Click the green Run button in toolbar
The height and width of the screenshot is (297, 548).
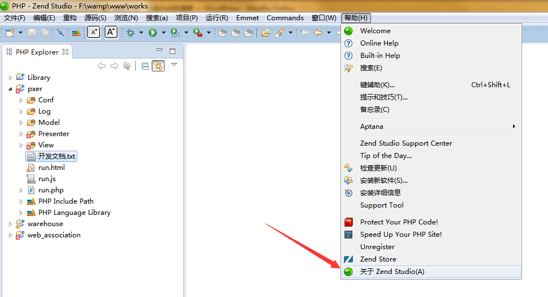152,33
